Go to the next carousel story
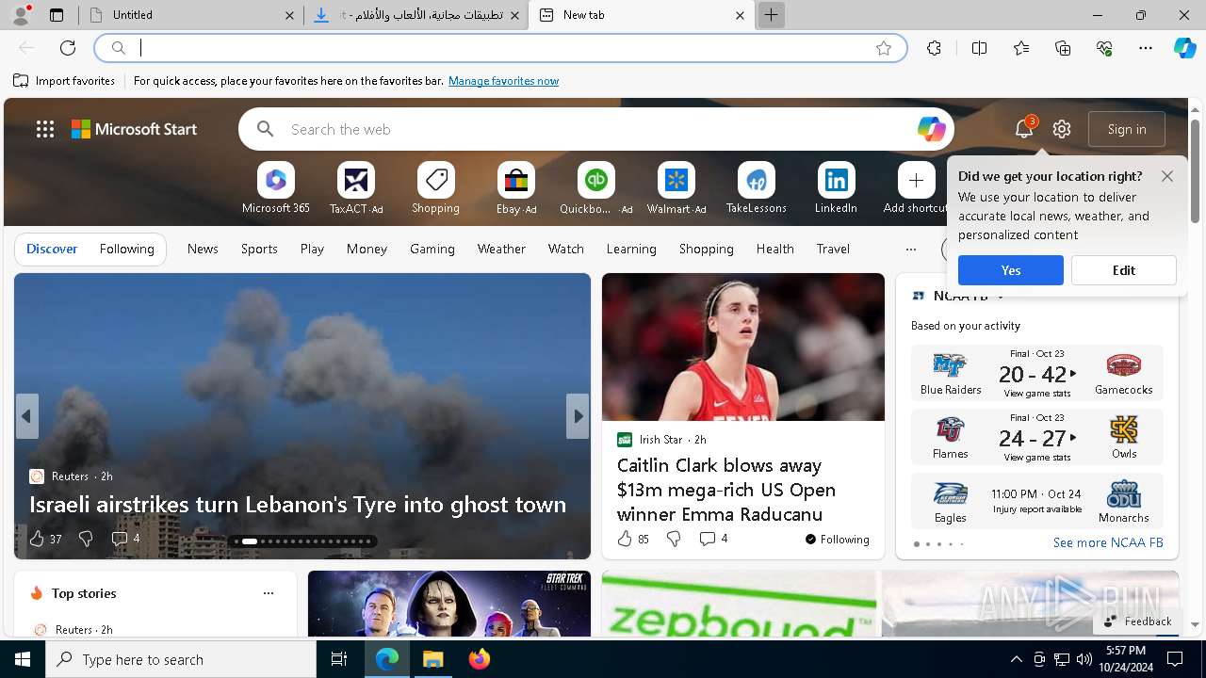The image size is (1206, 678). tap(578, 416)
